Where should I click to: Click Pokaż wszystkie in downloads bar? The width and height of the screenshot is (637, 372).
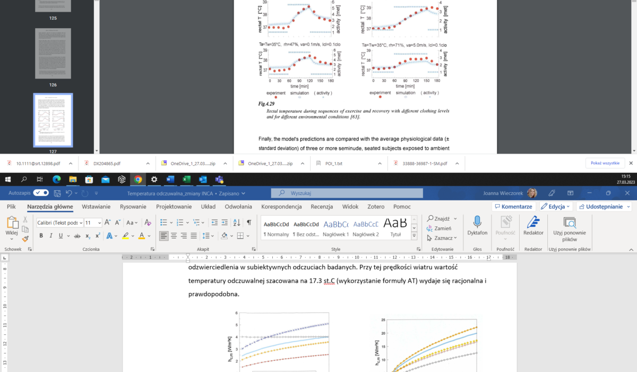[605, 163]
